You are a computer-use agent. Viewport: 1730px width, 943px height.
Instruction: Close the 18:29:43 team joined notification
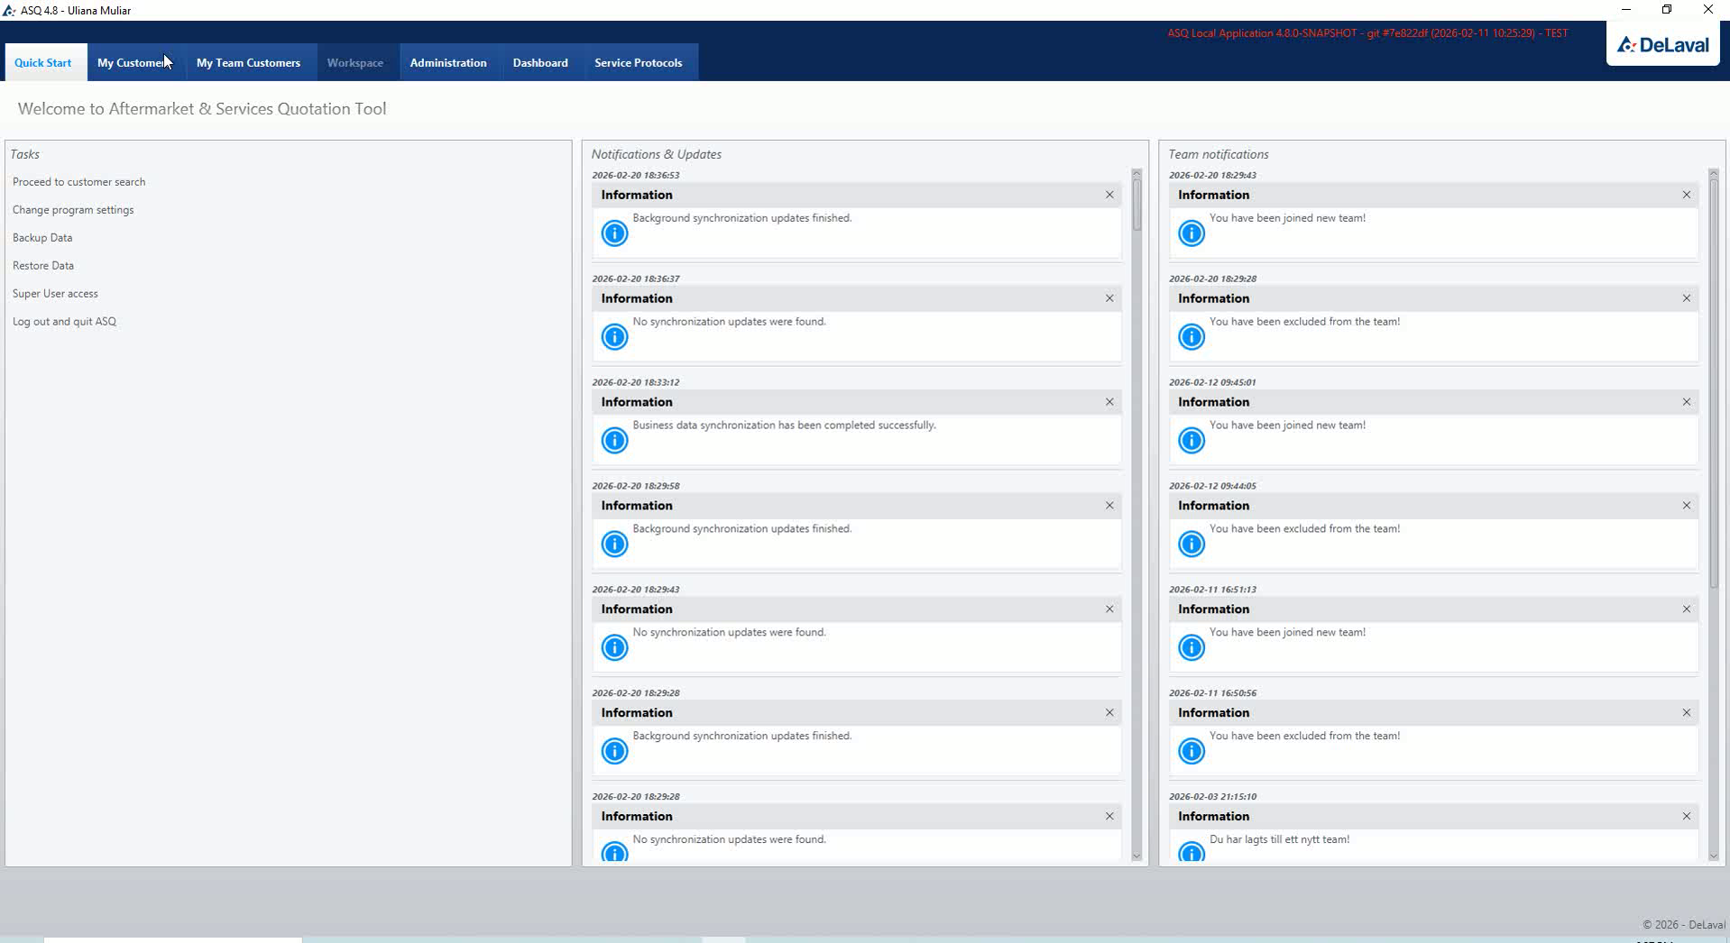pyautogui.click(x=1687, y=195)
